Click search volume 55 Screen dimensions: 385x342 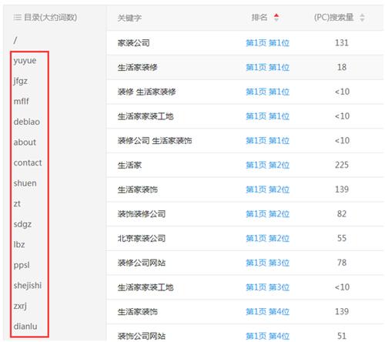click(342, 238)
